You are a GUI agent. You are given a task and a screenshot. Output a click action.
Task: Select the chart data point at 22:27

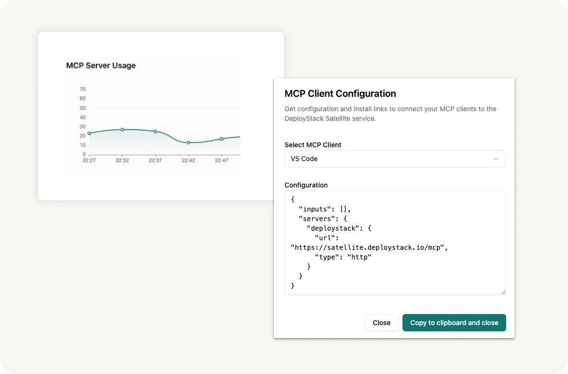[x=89, y=133]
